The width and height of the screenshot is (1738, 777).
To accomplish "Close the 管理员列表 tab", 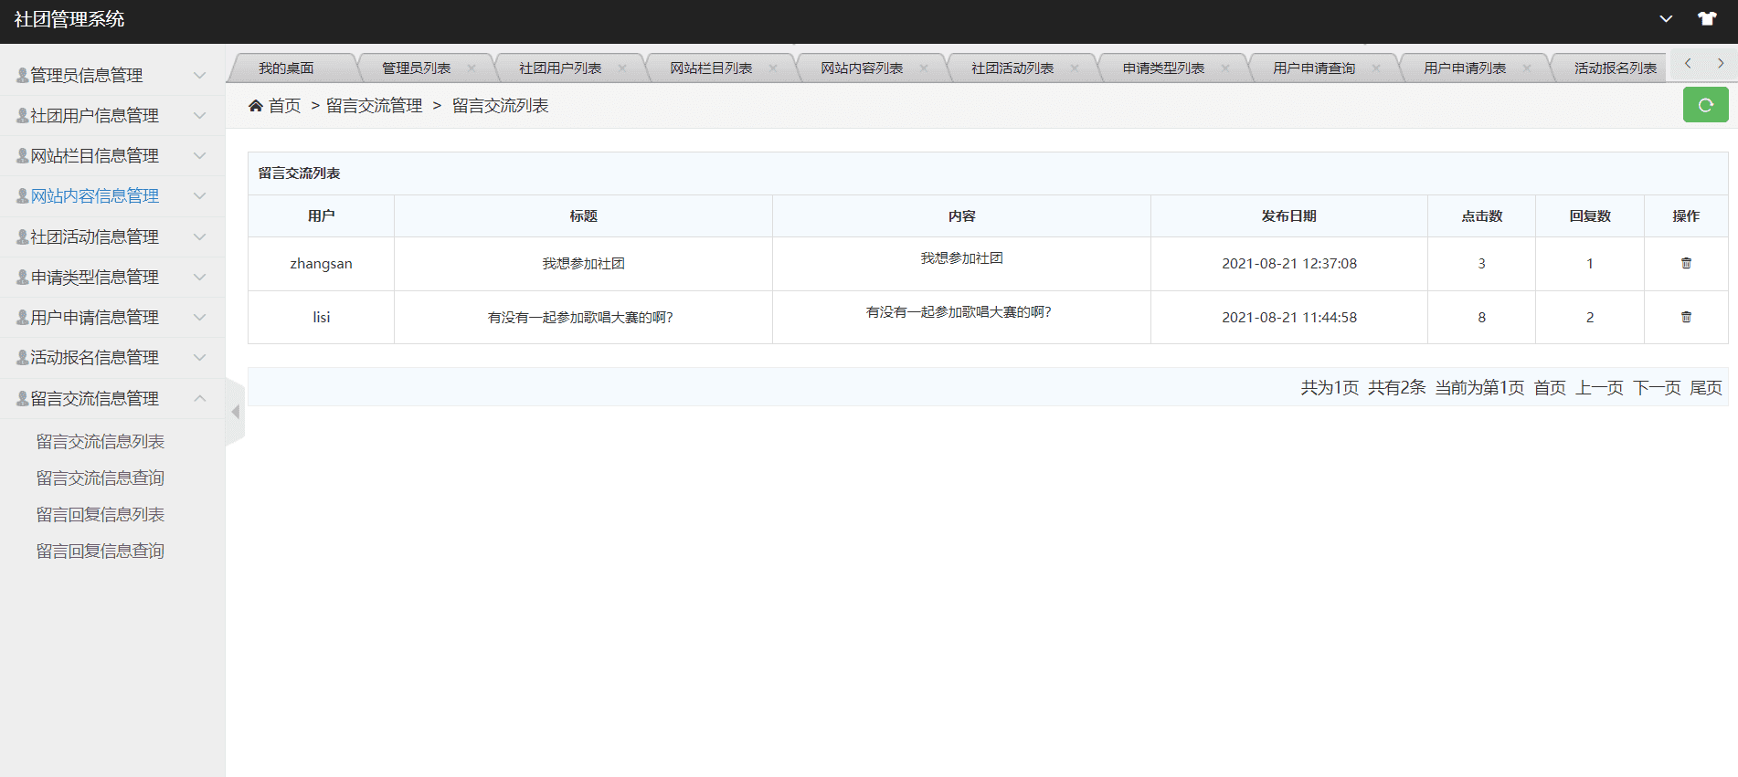I will pos(472,68).
